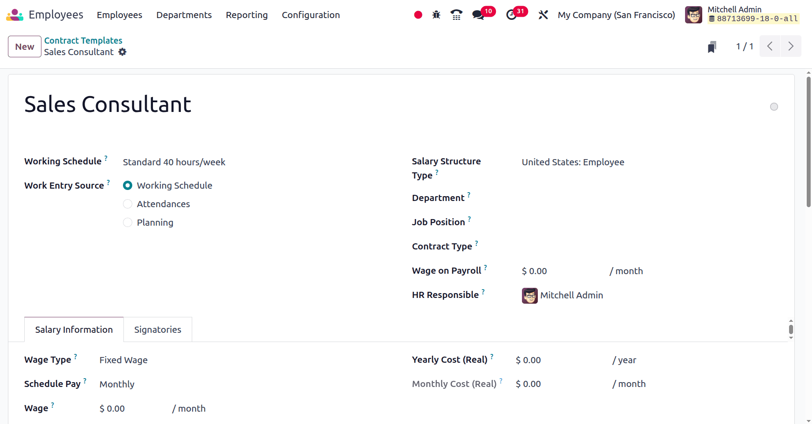Open the Configuration menu
This screenshot has height=424, width=812.
tap(311, 15)
